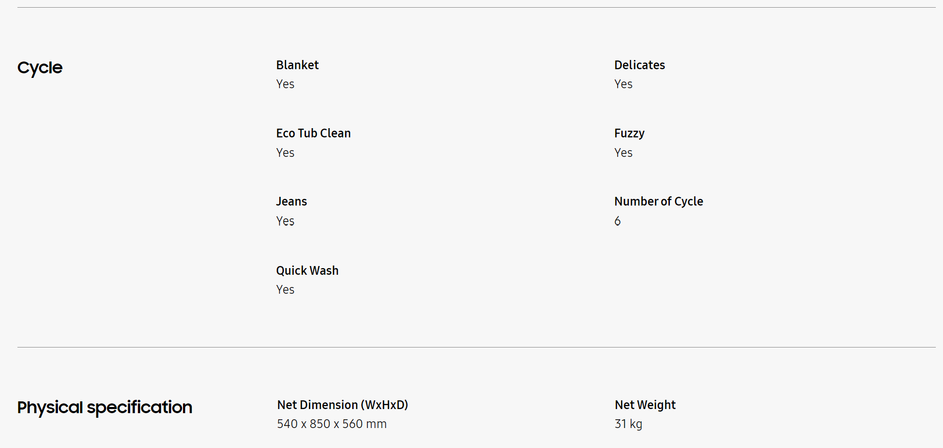Select the Quick Wash spec label

tap(307, 271)
